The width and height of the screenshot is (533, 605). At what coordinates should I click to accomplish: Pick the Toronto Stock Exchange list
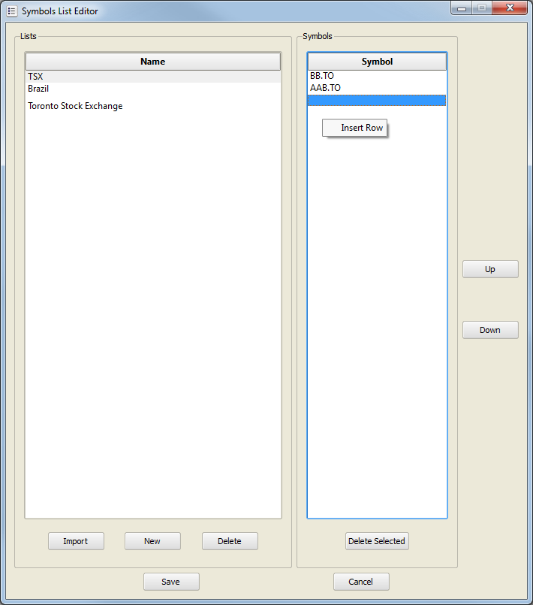[75, 106]
